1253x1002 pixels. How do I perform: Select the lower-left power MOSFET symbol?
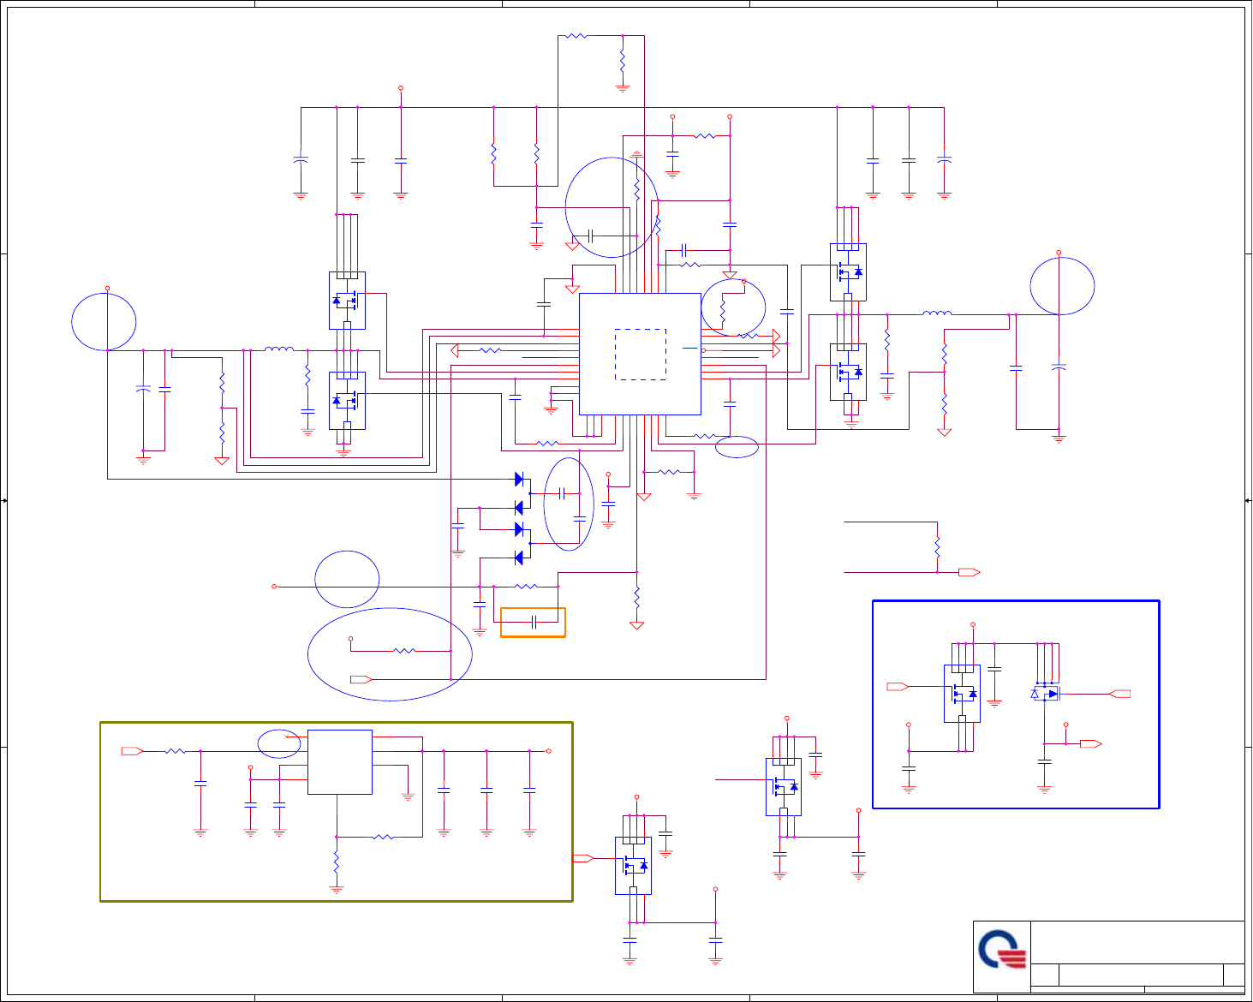347,401
